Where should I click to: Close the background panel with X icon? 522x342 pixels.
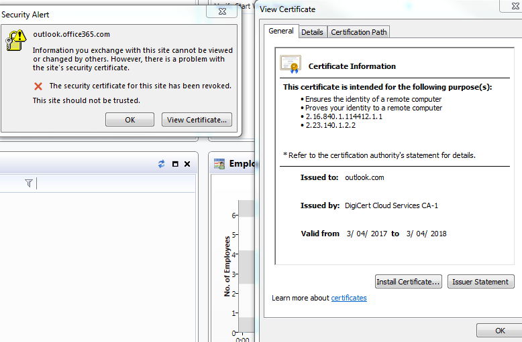click(x=187, y=164)
